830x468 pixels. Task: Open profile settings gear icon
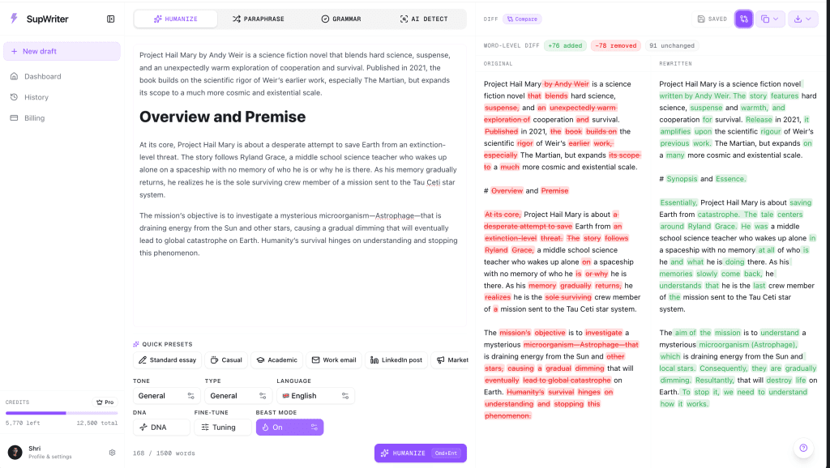click(x=112, y=453)
